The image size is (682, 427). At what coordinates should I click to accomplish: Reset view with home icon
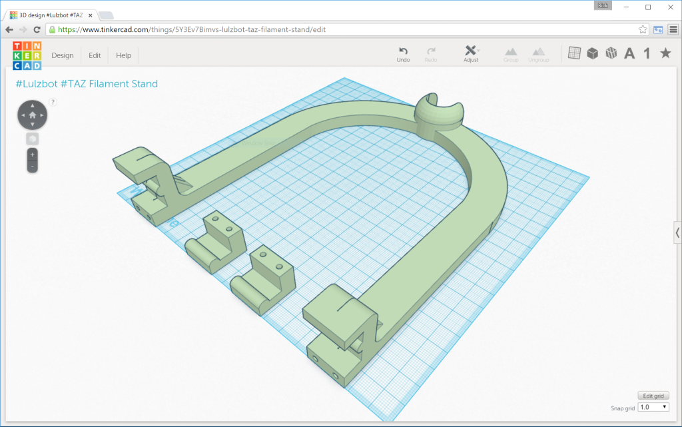tap(32, 115)
